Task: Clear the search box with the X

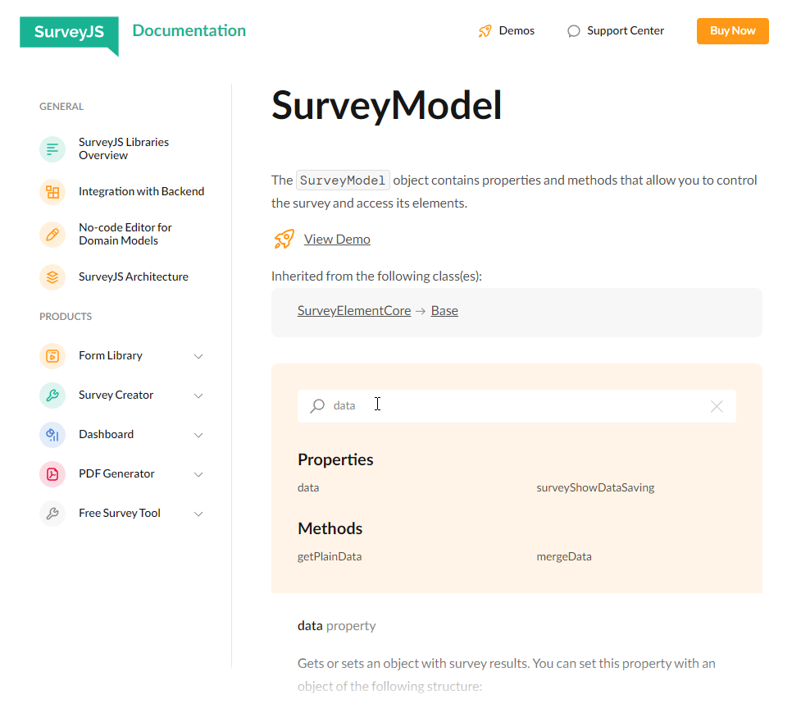Action: [x=717, y=405]
